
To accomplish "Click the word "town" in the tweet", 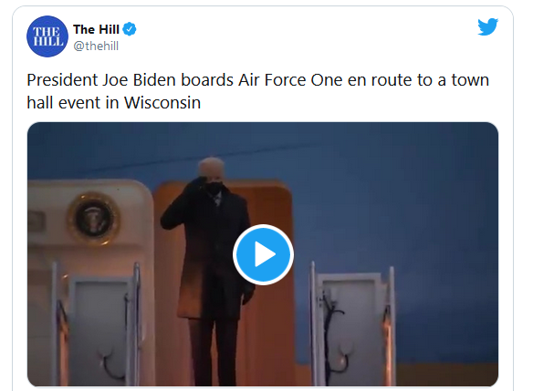I will click(470, 80).
